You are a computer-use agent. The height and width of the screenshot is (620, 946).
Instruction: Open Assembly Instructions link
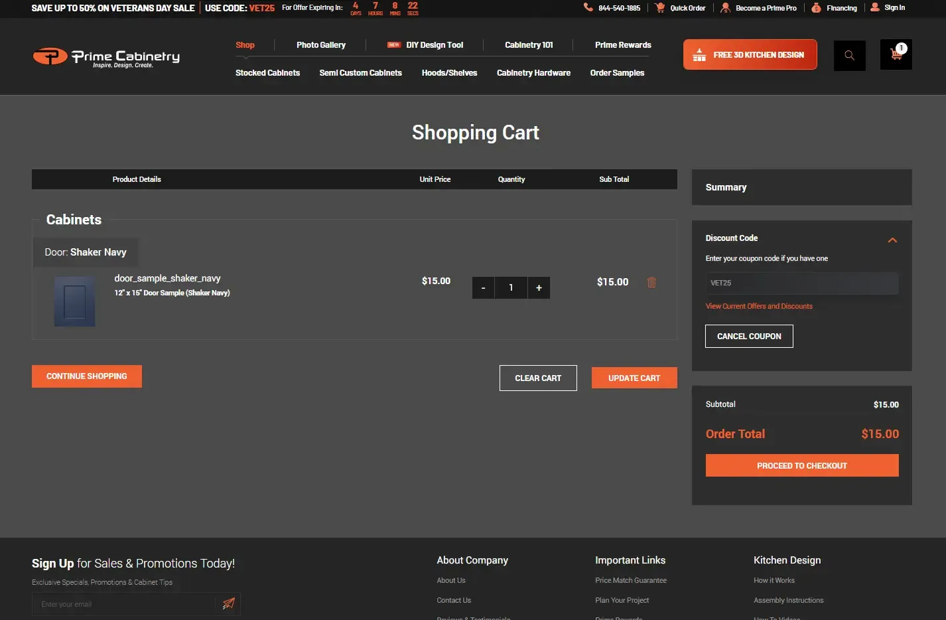point(789,600)
